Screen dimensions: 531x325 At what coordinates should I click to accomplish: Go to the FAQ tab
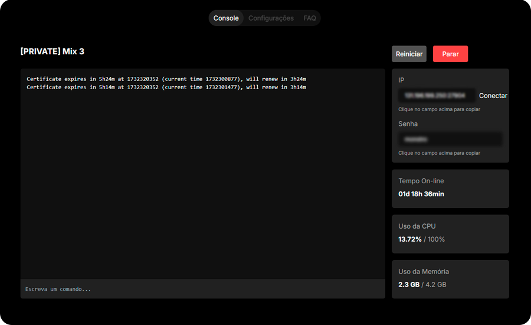(x=310, y=18)
